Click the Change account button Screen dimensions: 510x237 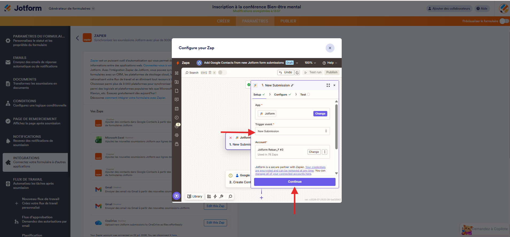tap(314, 152)
